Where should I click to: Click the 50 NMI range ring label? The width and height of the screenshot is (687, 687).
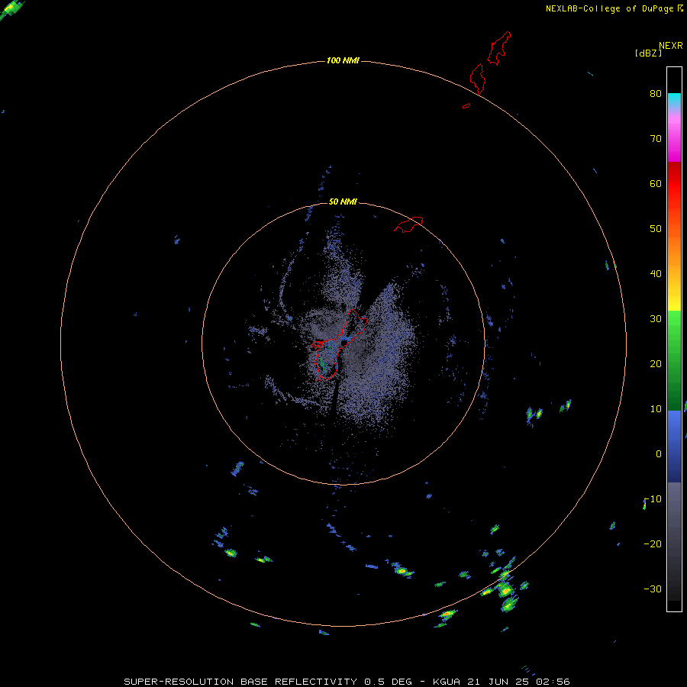coord(343,202)
